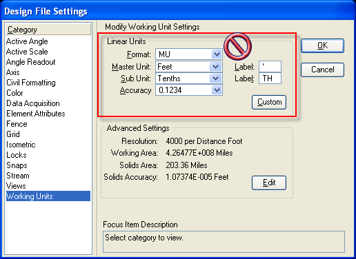The width and height of the screenshot is (356, 259).
Task: Click the Resolution value 4000 per Distance Foot
Action: (x=204, y=141)
